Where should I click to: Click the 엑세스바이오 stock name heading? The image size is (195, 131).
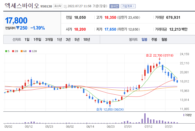coord(22,6)
